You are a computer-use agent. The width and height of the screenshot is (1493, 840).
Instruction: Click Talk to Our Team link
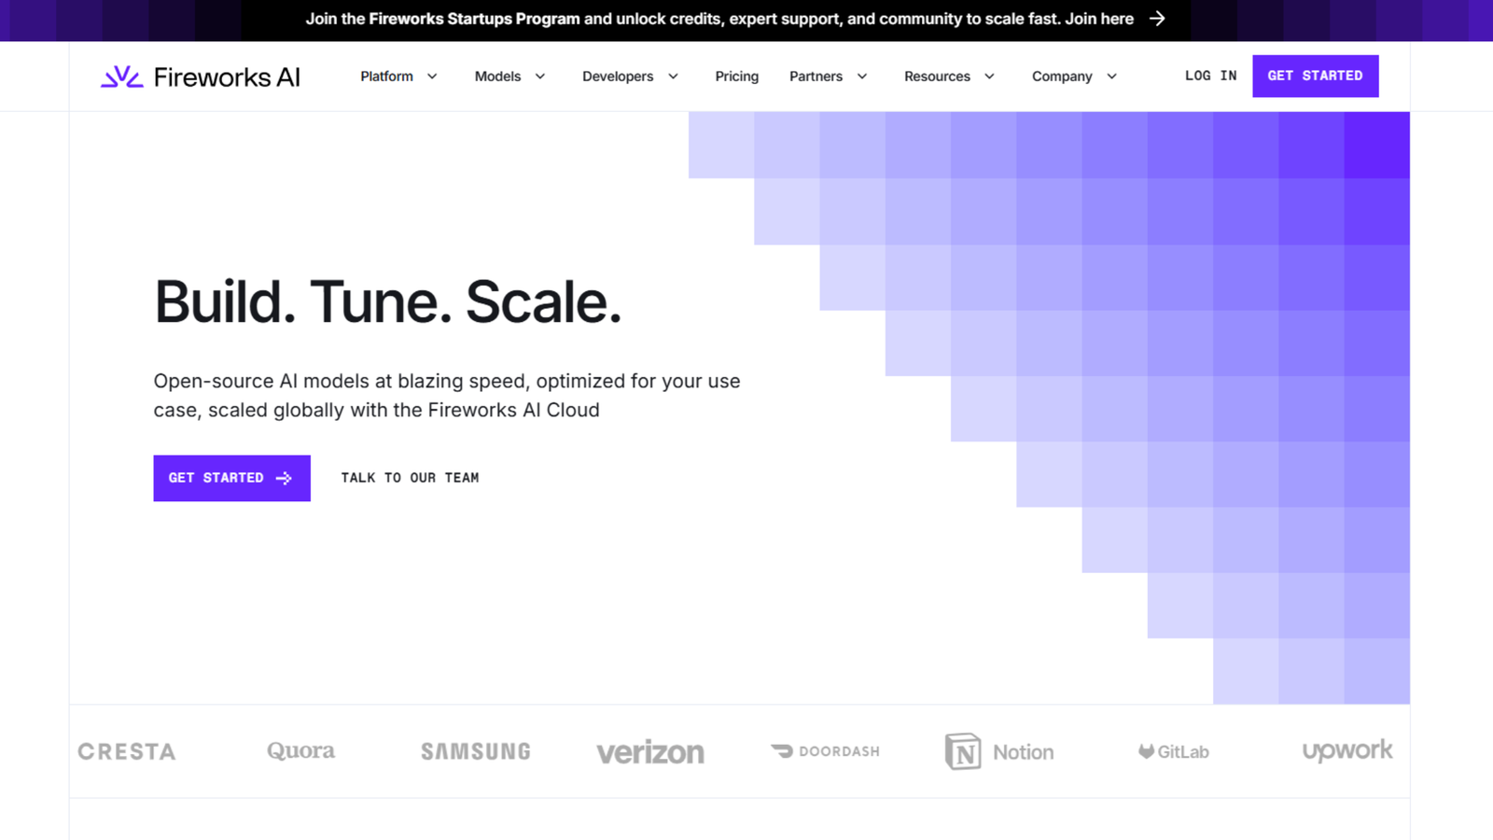click(x=410, y=478)
